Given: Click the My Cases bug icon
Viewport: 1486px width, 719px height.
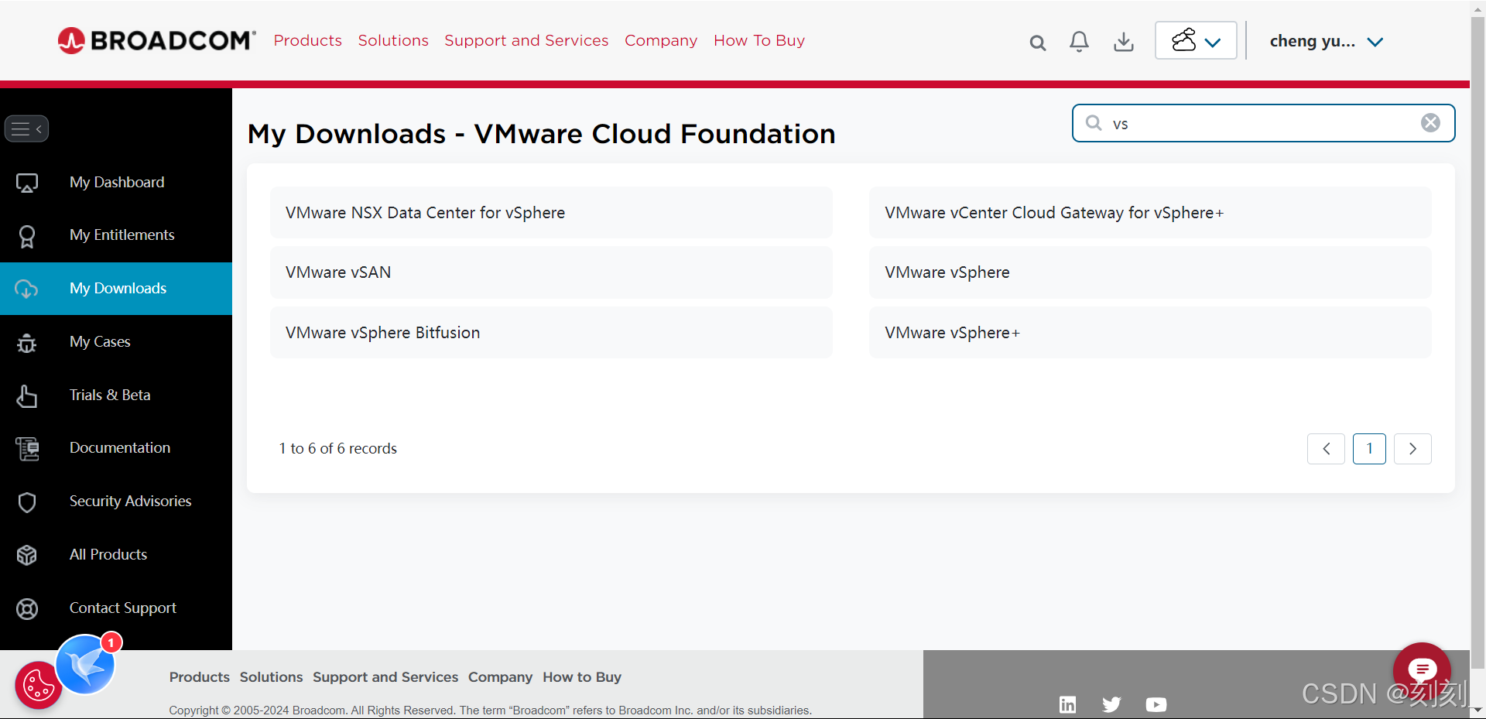Looking at the screenshot, I should pos(27,342).
